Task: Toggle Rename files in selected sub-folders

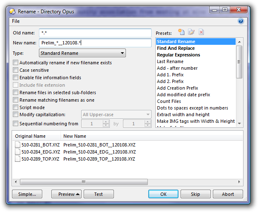Action: pyautogui.click(x=16, y=93)
